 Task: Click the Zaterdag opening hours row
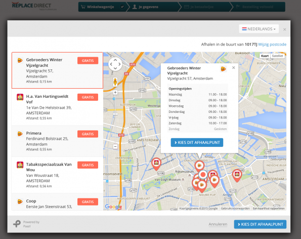coord(197,123)
